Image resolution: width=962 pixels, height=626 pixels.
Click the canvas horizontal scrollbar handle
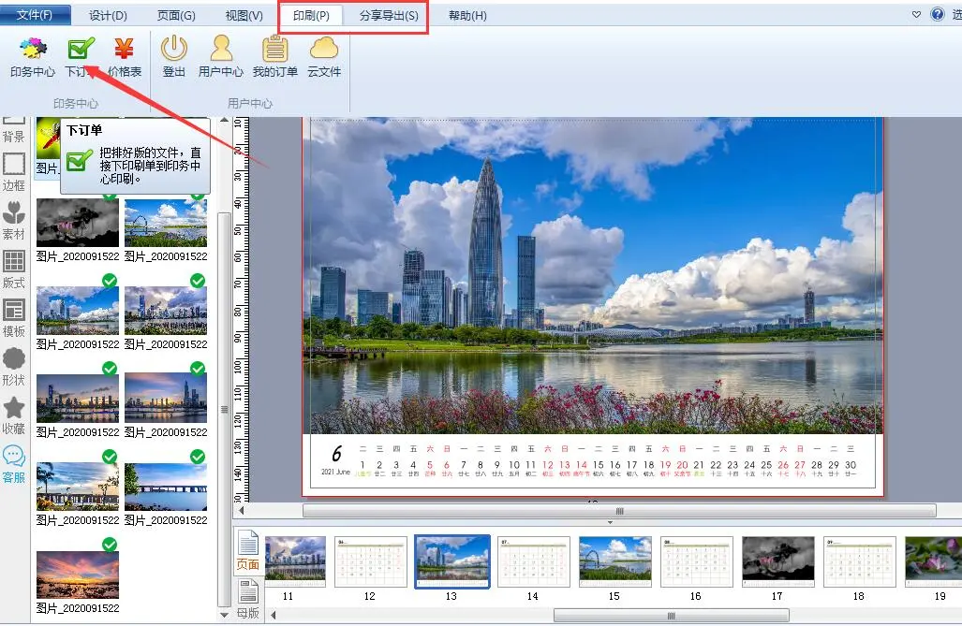618,511
